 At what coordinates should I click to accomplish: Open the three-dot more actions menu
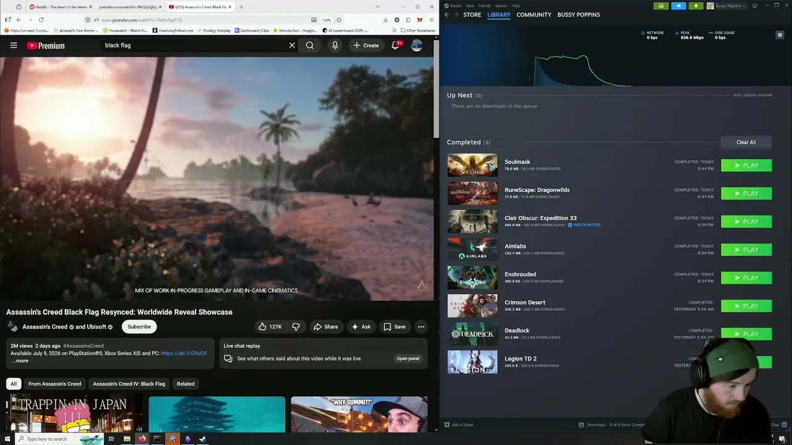point(421,326)
